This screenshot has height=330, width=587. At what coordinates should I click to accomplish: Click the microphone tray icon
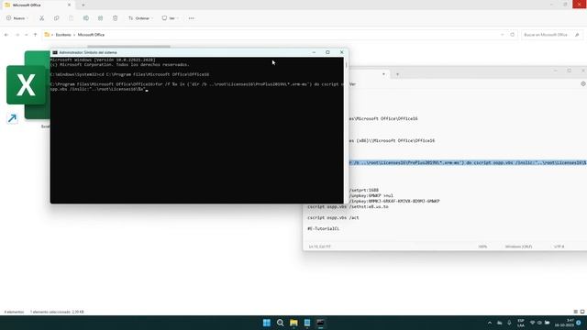point(509,323)
